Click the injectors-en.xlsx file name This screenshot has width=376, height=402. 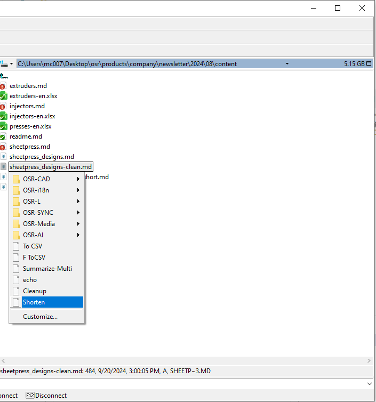click(x=32, y=116)
